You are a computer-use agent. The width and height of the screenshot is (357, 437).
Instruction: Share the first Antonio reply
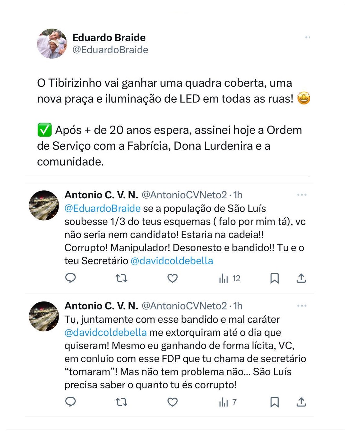click(x=301, y=278)
